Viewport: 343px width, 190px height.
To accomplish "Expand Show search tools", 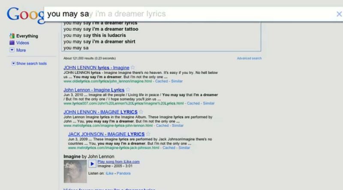I will (31, 63).
